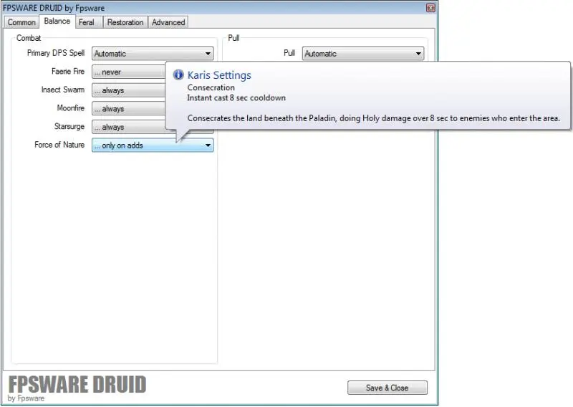Open the Insect Swarm dropdown

pyautogui.click(x=129, y=91)
